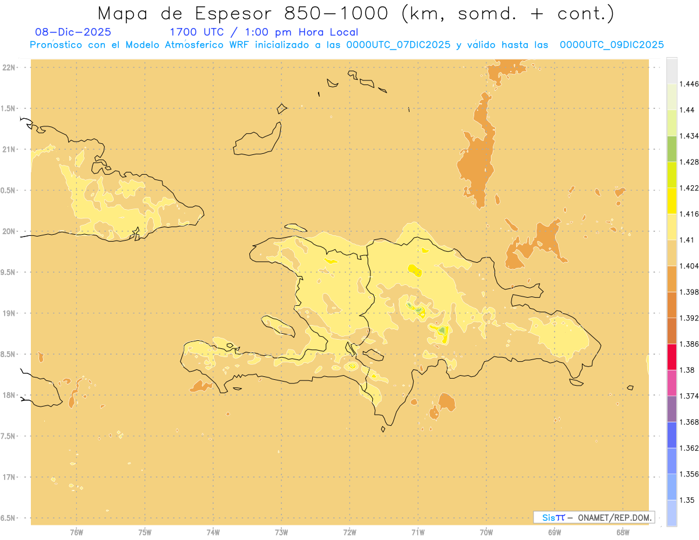Viewport: 699px width, 540px height.
Task: Pick the light orange swatch between 1.398 and 1.404
Action: click(x=672, y=278)
